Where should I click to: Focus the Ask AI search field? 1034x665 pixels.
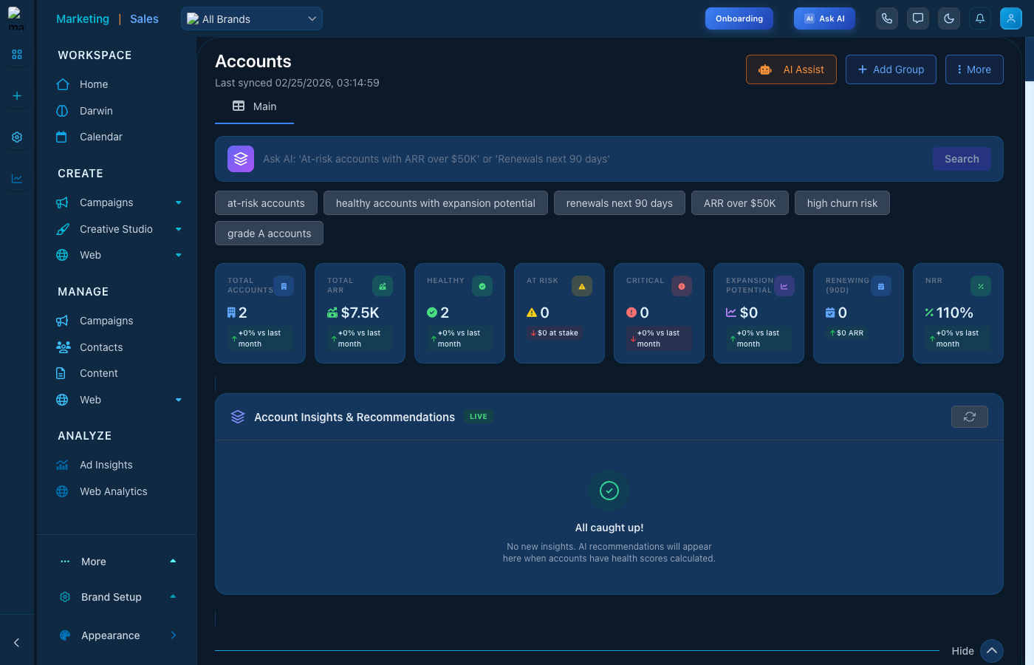click(x=593, y=159)
